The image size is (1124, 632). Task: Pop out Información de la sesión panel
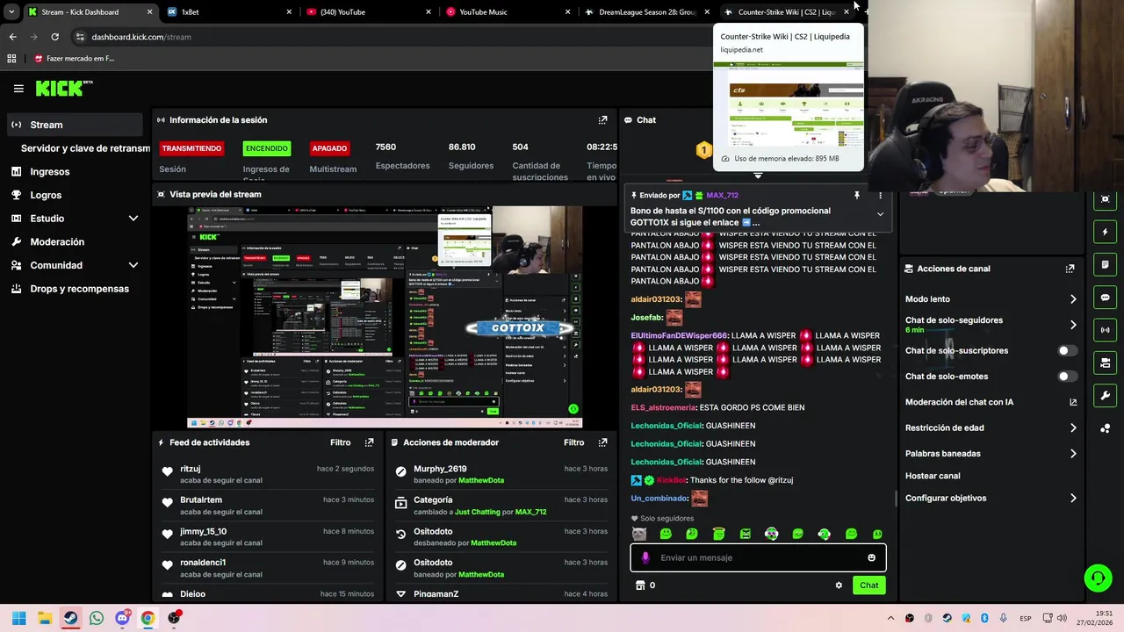coord(602,120)
